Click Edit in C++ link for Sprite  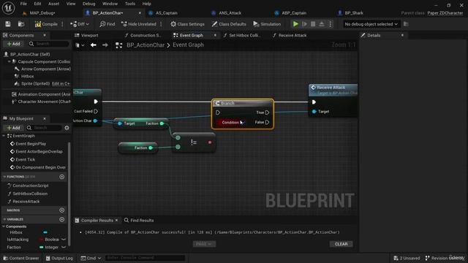61,83
